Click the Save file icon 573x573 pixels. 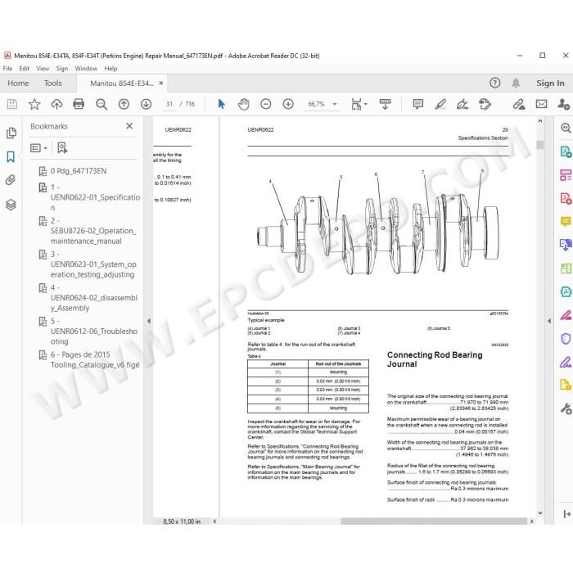[x=12, y=104]
